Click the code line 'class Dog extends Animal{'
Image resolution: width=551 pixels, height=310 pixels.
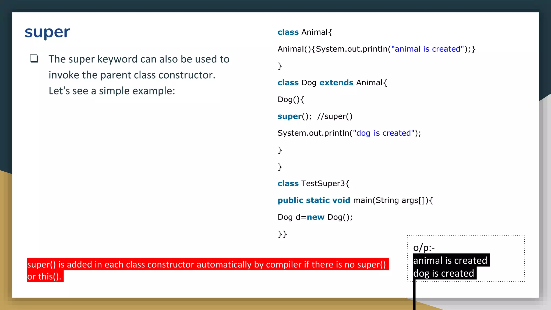tap(332, 83)
